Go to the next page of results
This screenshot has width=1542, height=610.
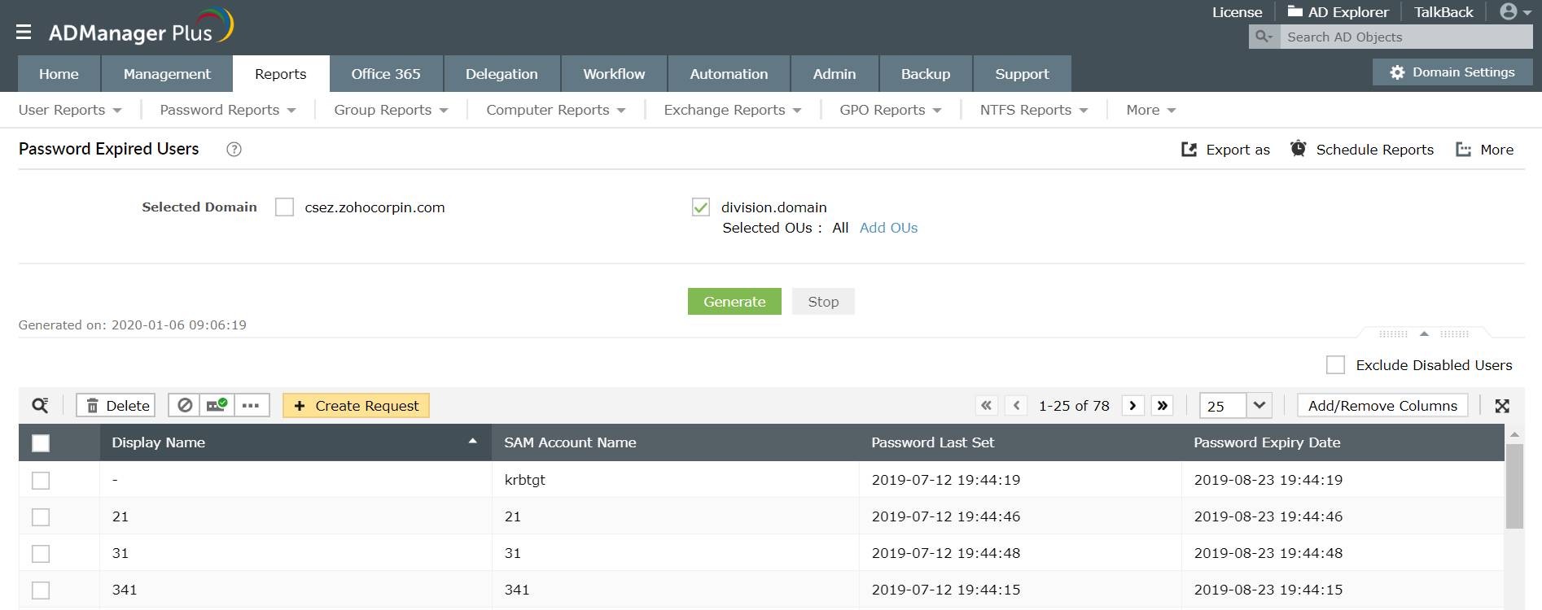pyautogui.click(x=1132, y=405)
